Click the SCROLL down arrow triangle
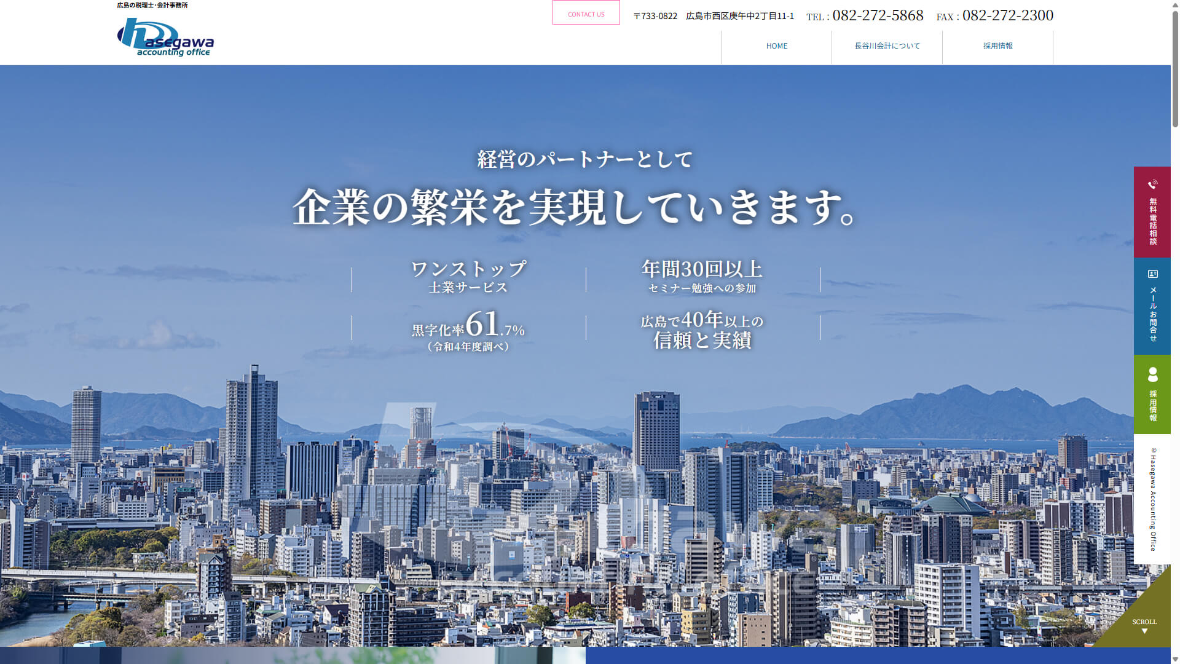The image size is (1180, 664). [x=1144, y=631]
